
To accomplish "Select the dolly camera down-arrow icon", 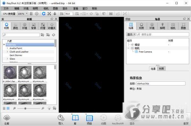I will coord(55,14).
